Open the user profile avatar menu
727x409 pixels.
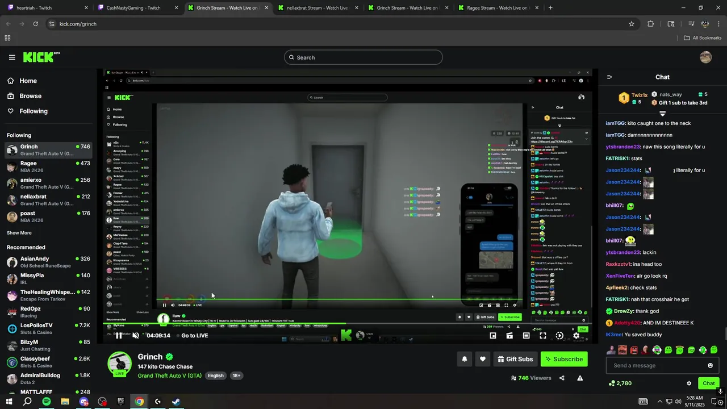(x=706, y=57)
